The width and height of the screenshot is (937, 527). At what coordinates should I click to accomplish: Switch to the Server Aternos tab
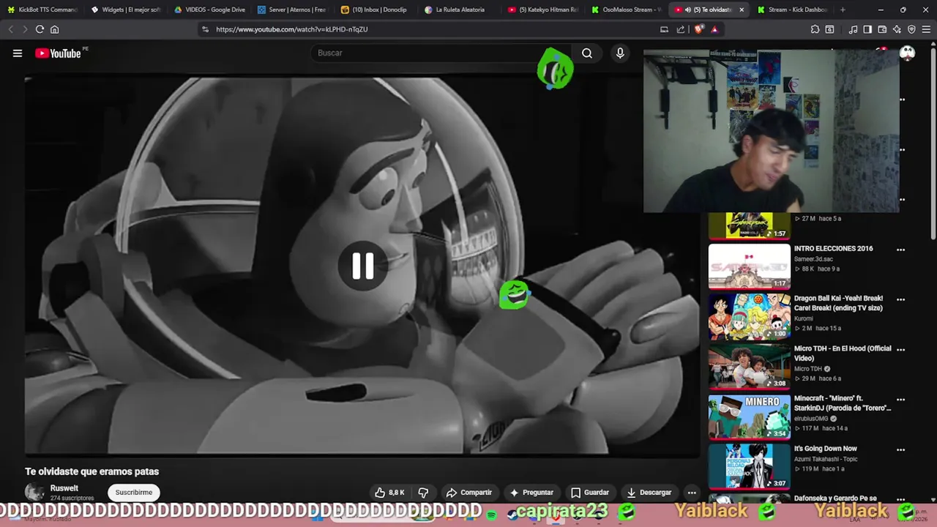(293, 10)
